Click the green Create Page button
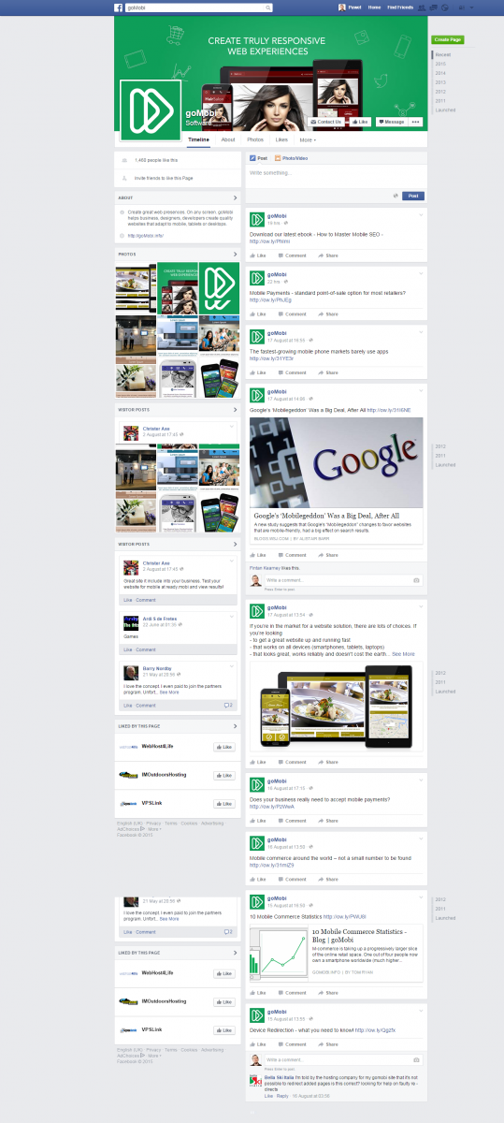The image size is (504, 1123). point(448,40)
